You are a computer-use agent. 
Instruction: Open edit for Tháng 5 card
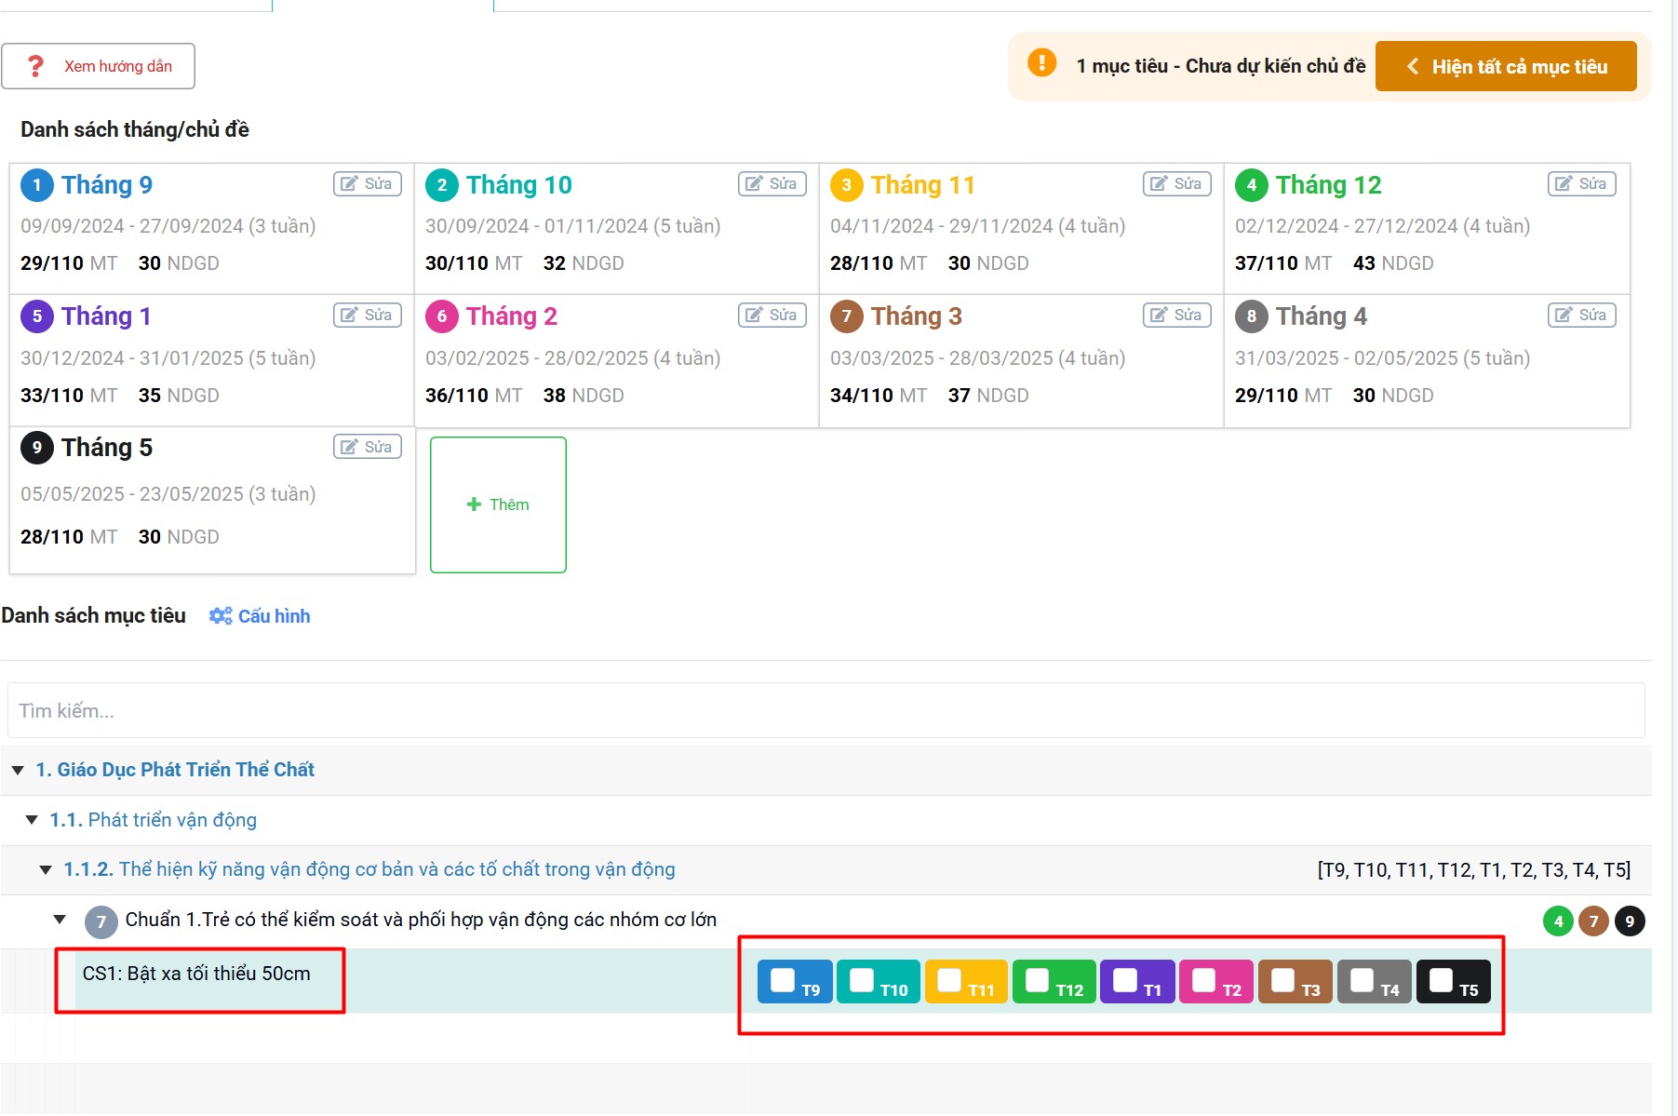(367, 447)
